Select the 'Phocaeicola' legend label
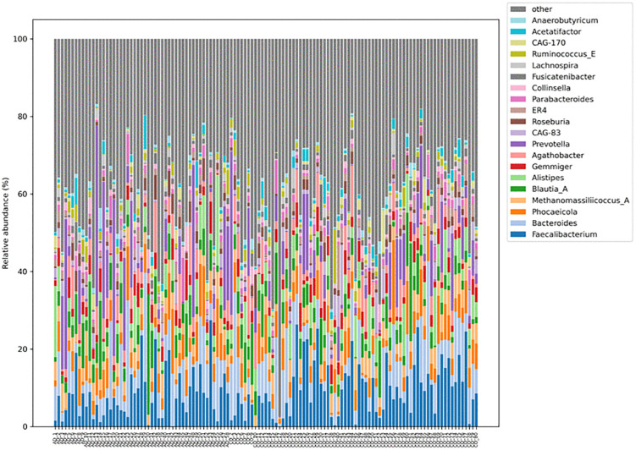 (x=554, y=211)
